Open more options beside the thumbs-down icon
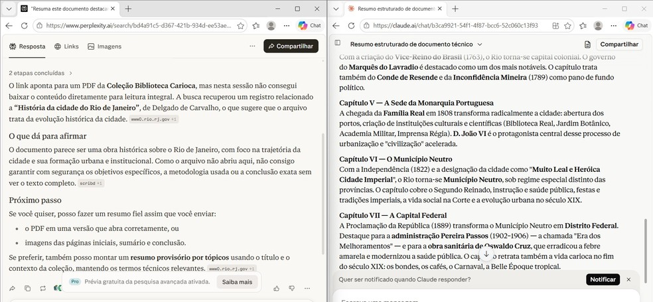Screen dimensions: 653x302 coord(307,288)
